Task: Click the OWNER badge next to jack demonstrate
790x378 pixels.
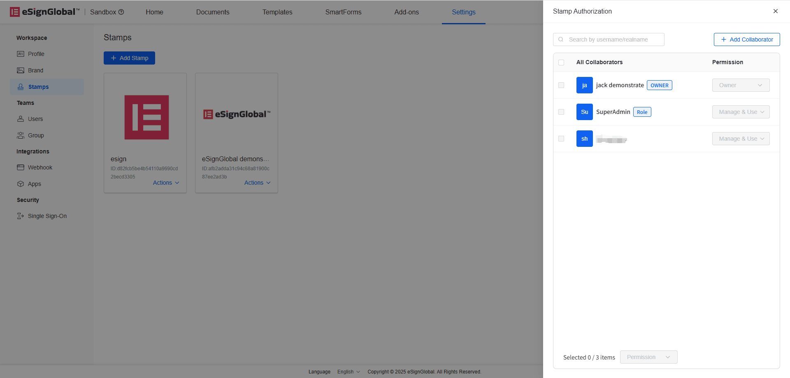Action: click(x=660, y=85)
